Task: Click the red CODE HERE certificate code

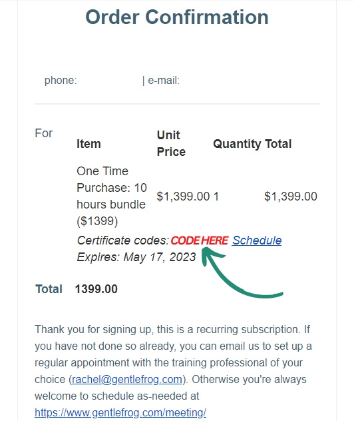Action: [x=200, y=240]
